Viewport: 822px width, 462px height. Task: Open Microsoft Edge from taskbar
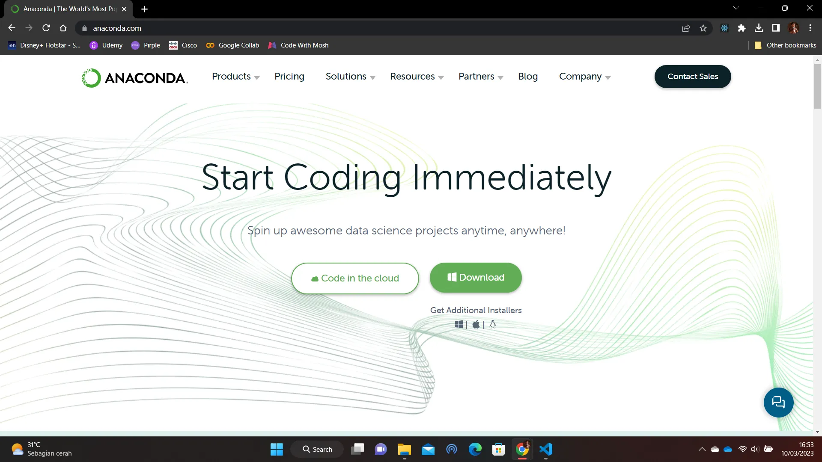point(475,449)
